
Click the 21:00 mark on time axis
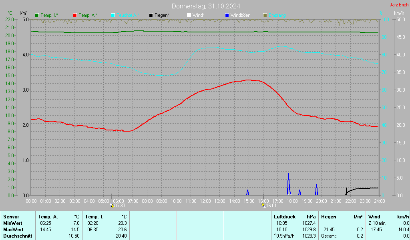pyautogui.click(x=336, y=201)
